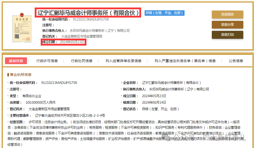Viewport: 254px width, 148px height.
Task: Click header 执行事务合伙人 value 永拓毕玛威会计师事务所
Action: [x=100, y=31]
